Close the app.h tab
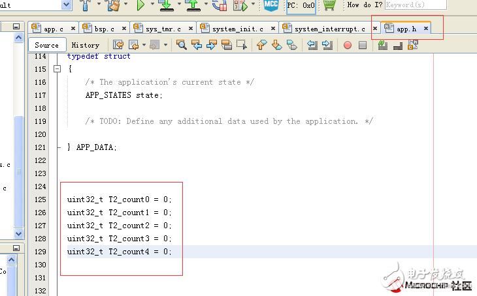 point(426,29)
